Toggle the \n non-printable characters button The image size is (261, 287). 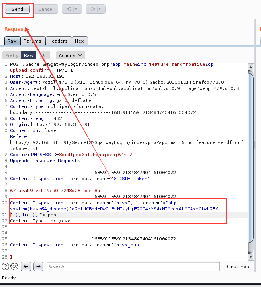click(45, 55)
